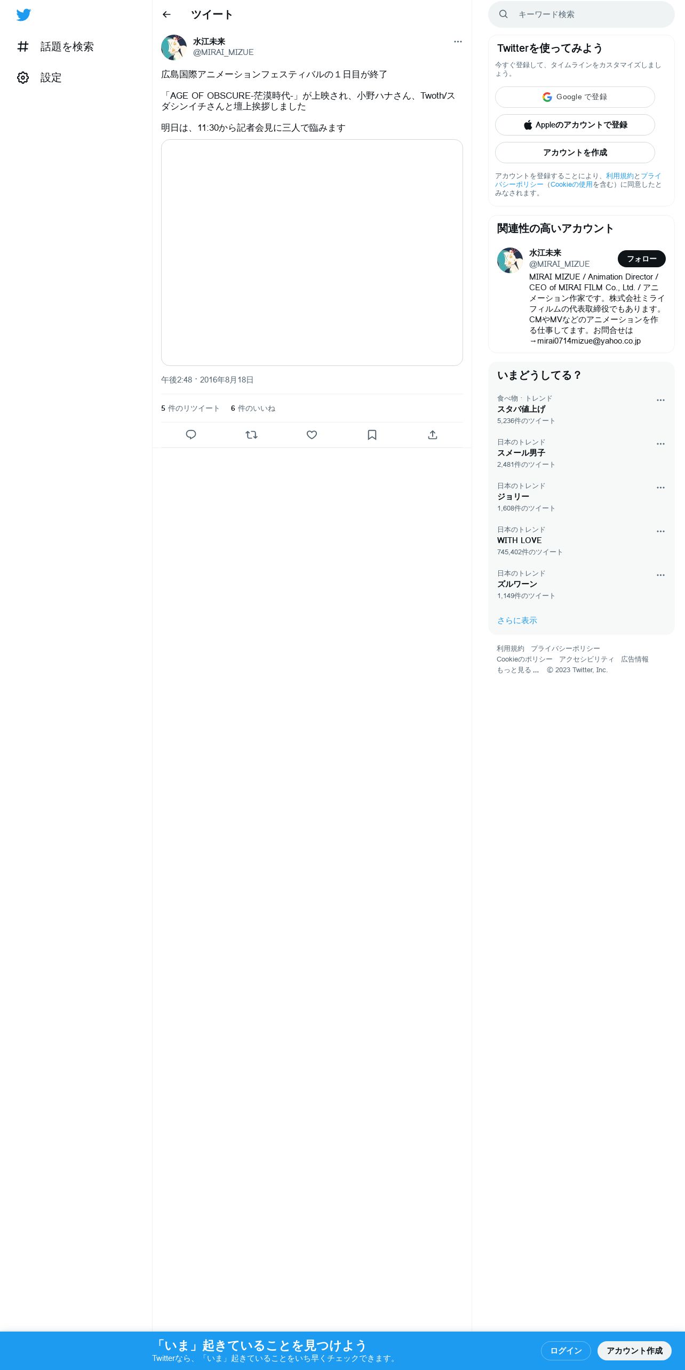685x1370 pixels.
Task: Open more options for ジョリー trend
Action: (660, 488)
